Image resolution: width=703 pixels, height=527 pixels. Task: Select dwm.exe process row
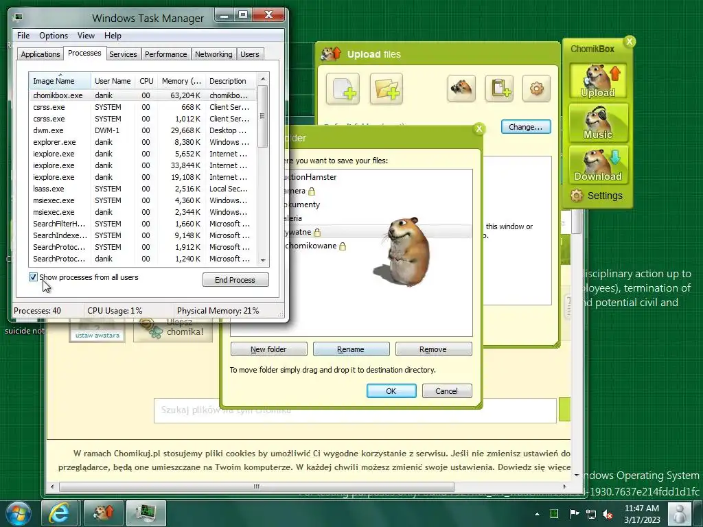143,130
